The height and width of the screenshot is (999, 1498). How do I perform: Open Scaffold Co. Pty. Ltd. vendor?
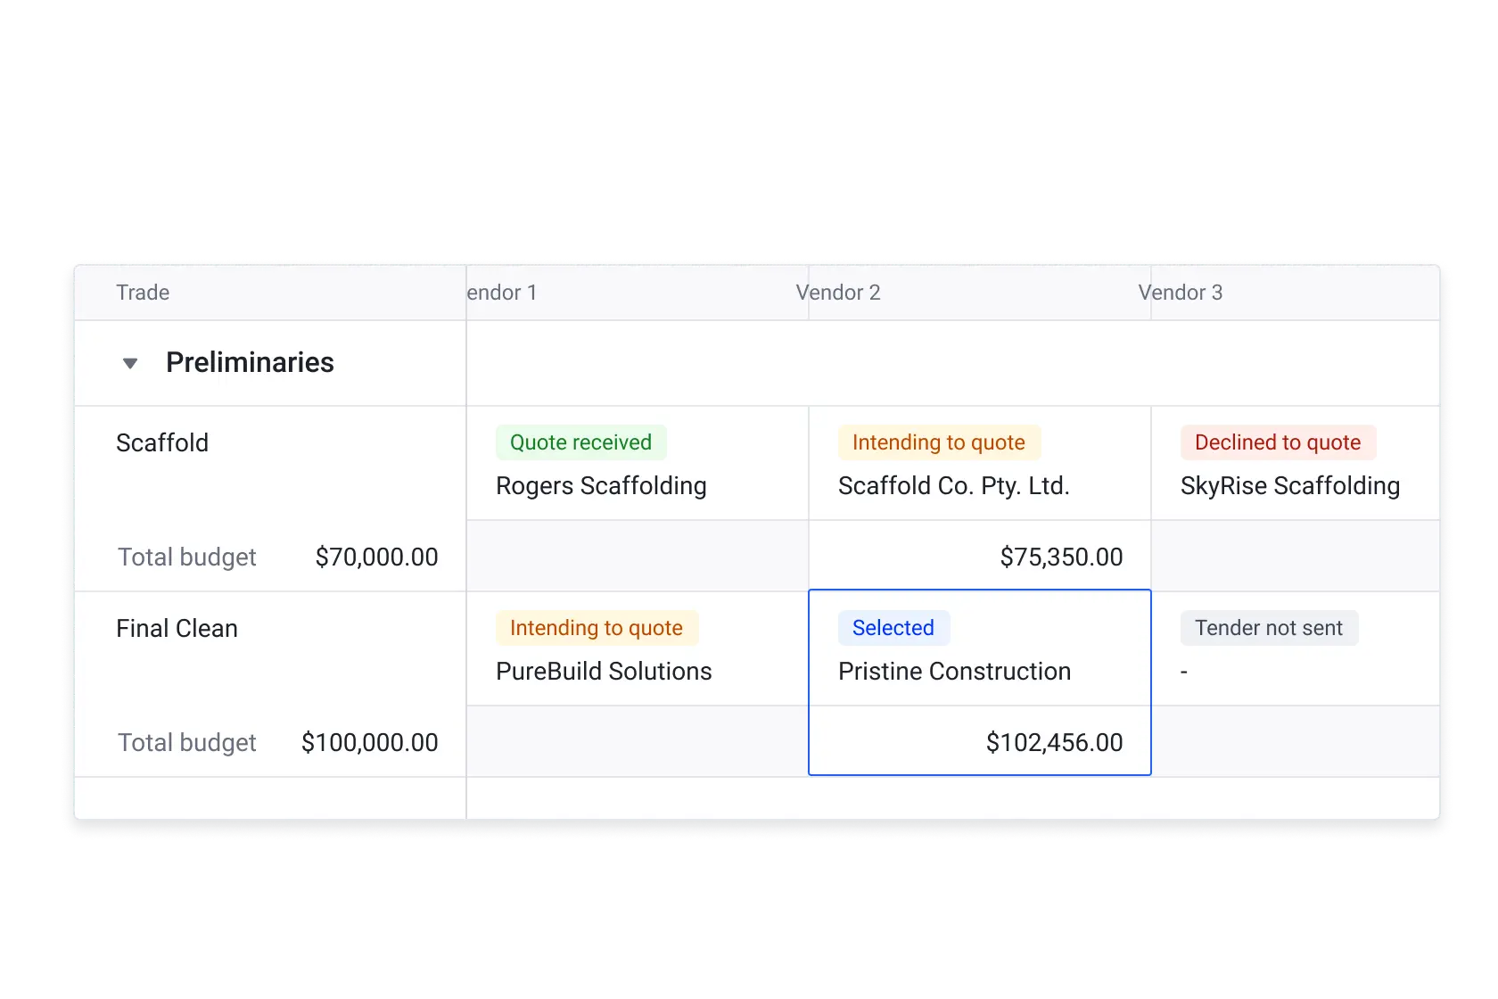[953, 486]
